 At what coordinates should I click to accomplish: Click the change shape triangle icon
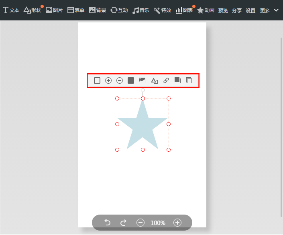[154, 80]
